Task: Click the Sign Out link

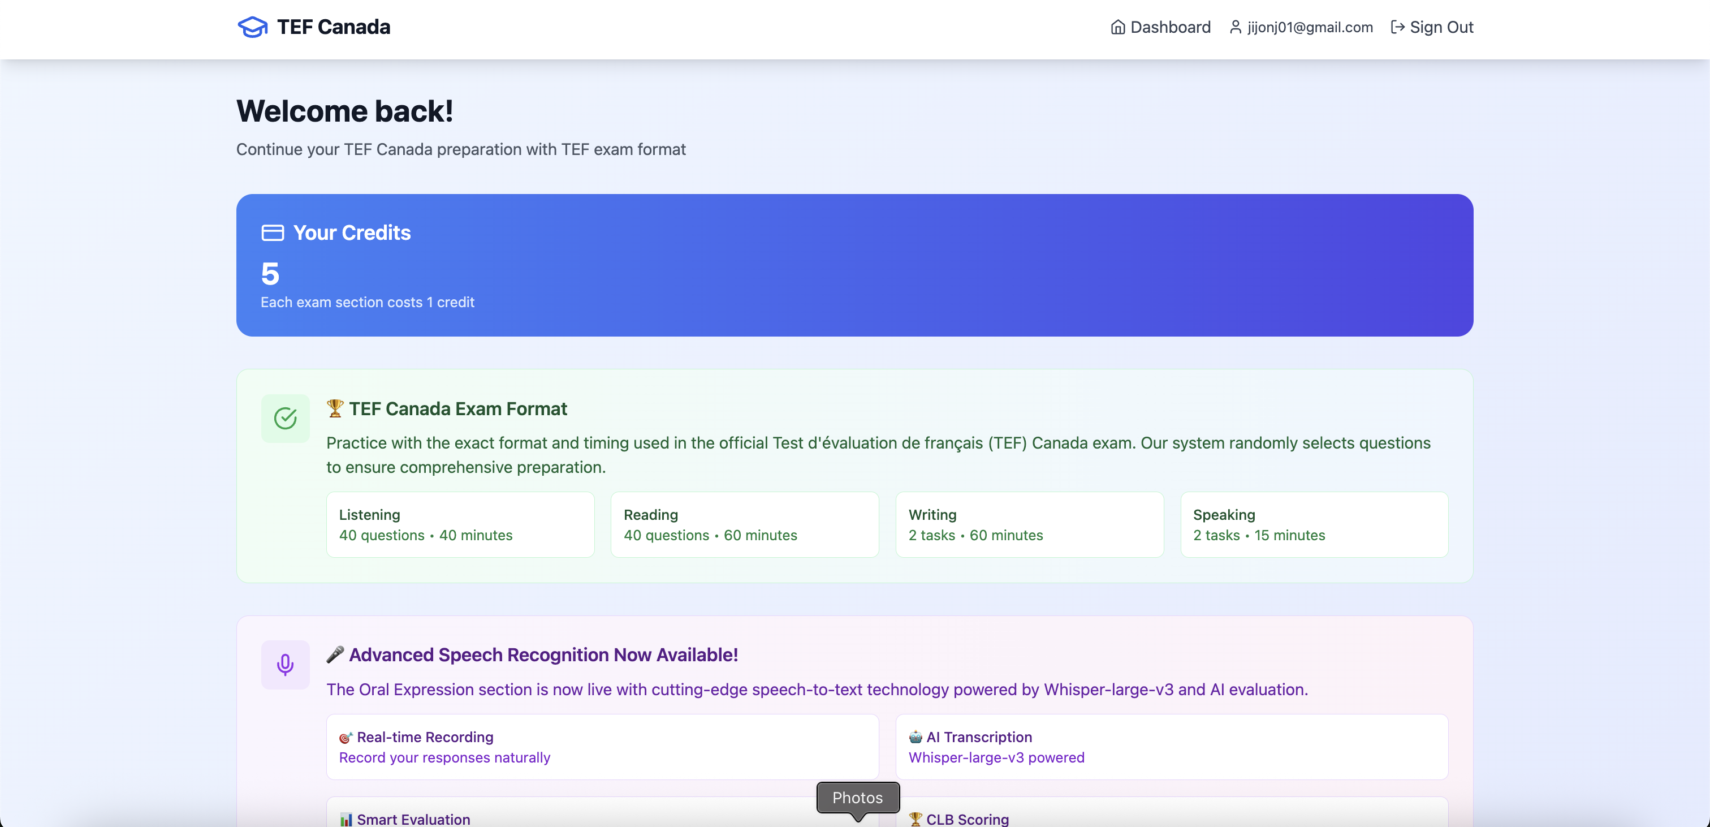Action: [1440, 27]
